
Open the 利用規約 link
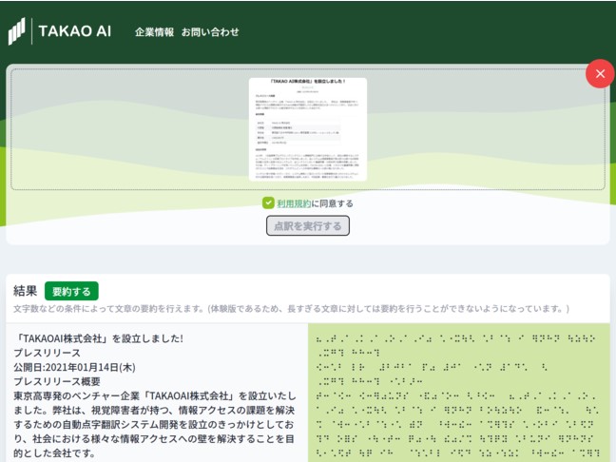[x=293, y=202]
